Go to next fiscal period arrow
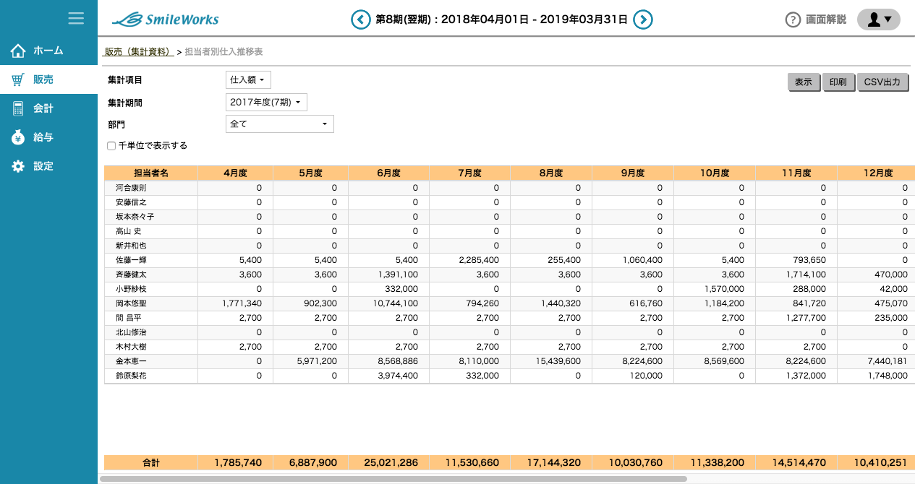 coord(643,20)
